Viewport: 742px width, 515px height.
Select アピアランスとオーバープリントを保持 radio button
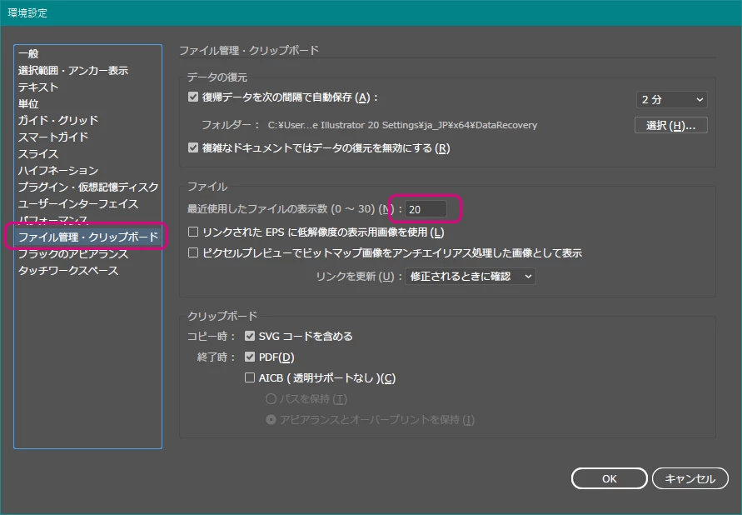click(x=271, y=420)
